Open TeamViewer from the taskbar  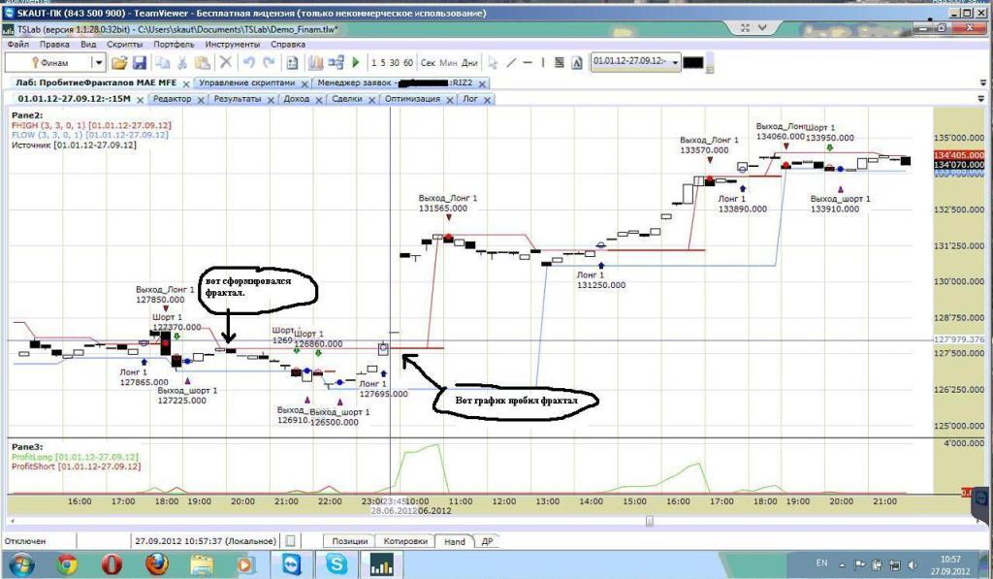291,563
